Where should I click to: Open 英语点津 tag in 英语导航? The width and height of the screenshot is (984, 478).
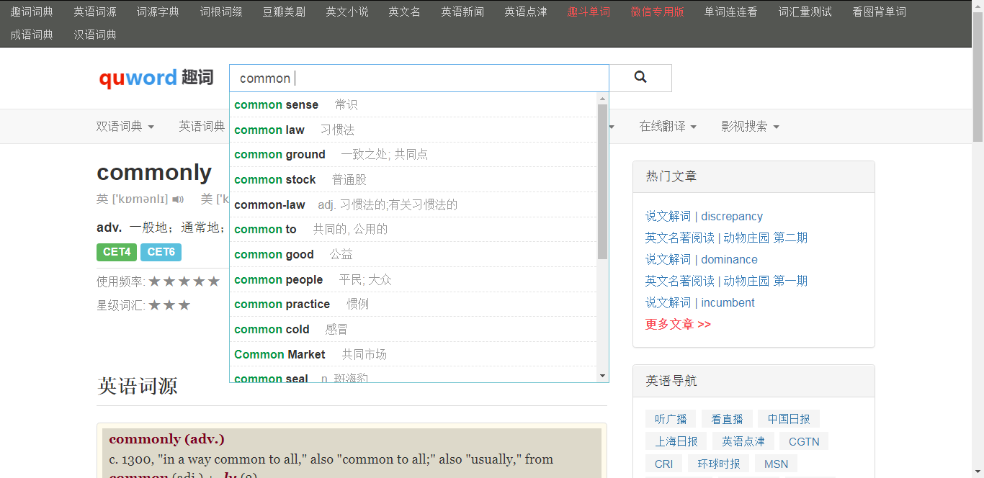743,441
